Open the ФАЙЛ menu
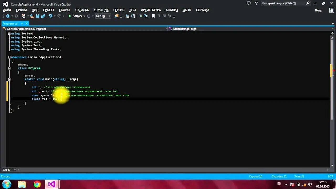 [x=7, y=10]
